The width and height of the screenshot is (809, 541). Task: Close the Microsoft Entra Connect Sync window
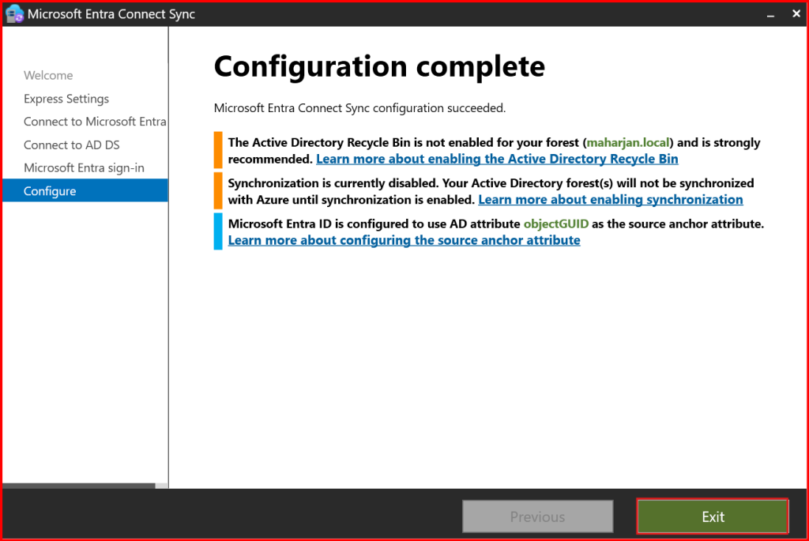click(794, 14)
